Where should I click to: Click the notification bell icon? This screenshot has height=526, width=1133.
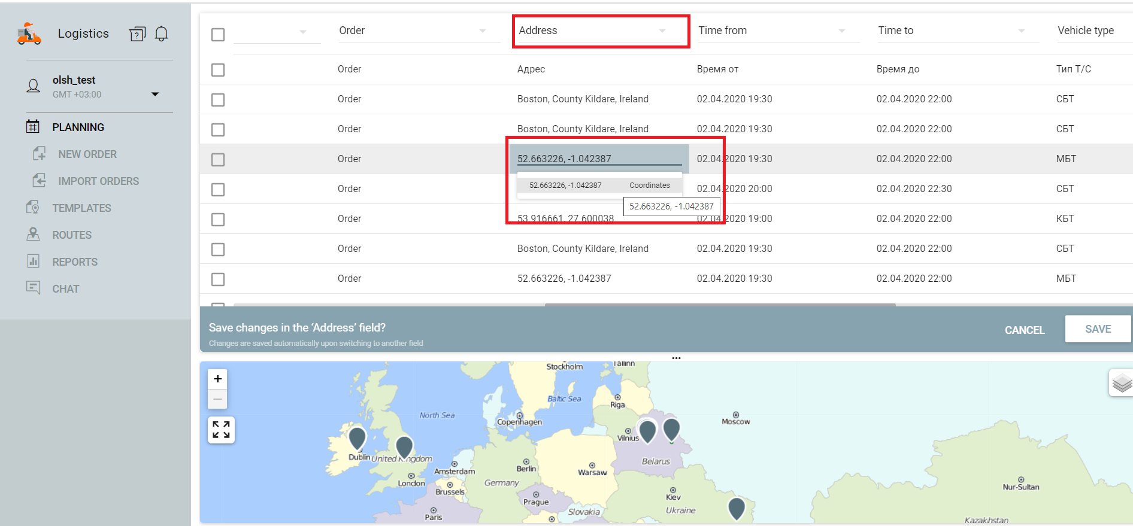(161, 34)
